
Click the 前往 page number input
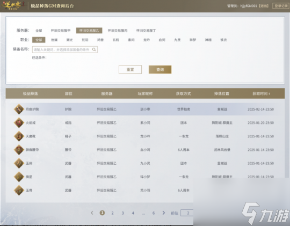pyautogui.click(x=187, y=213)
